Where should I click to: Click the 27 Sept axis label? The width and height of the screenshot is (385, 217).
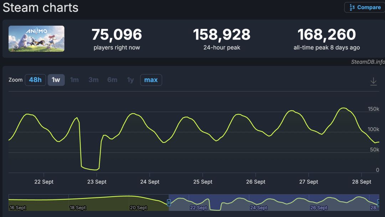tap(309, 182)
